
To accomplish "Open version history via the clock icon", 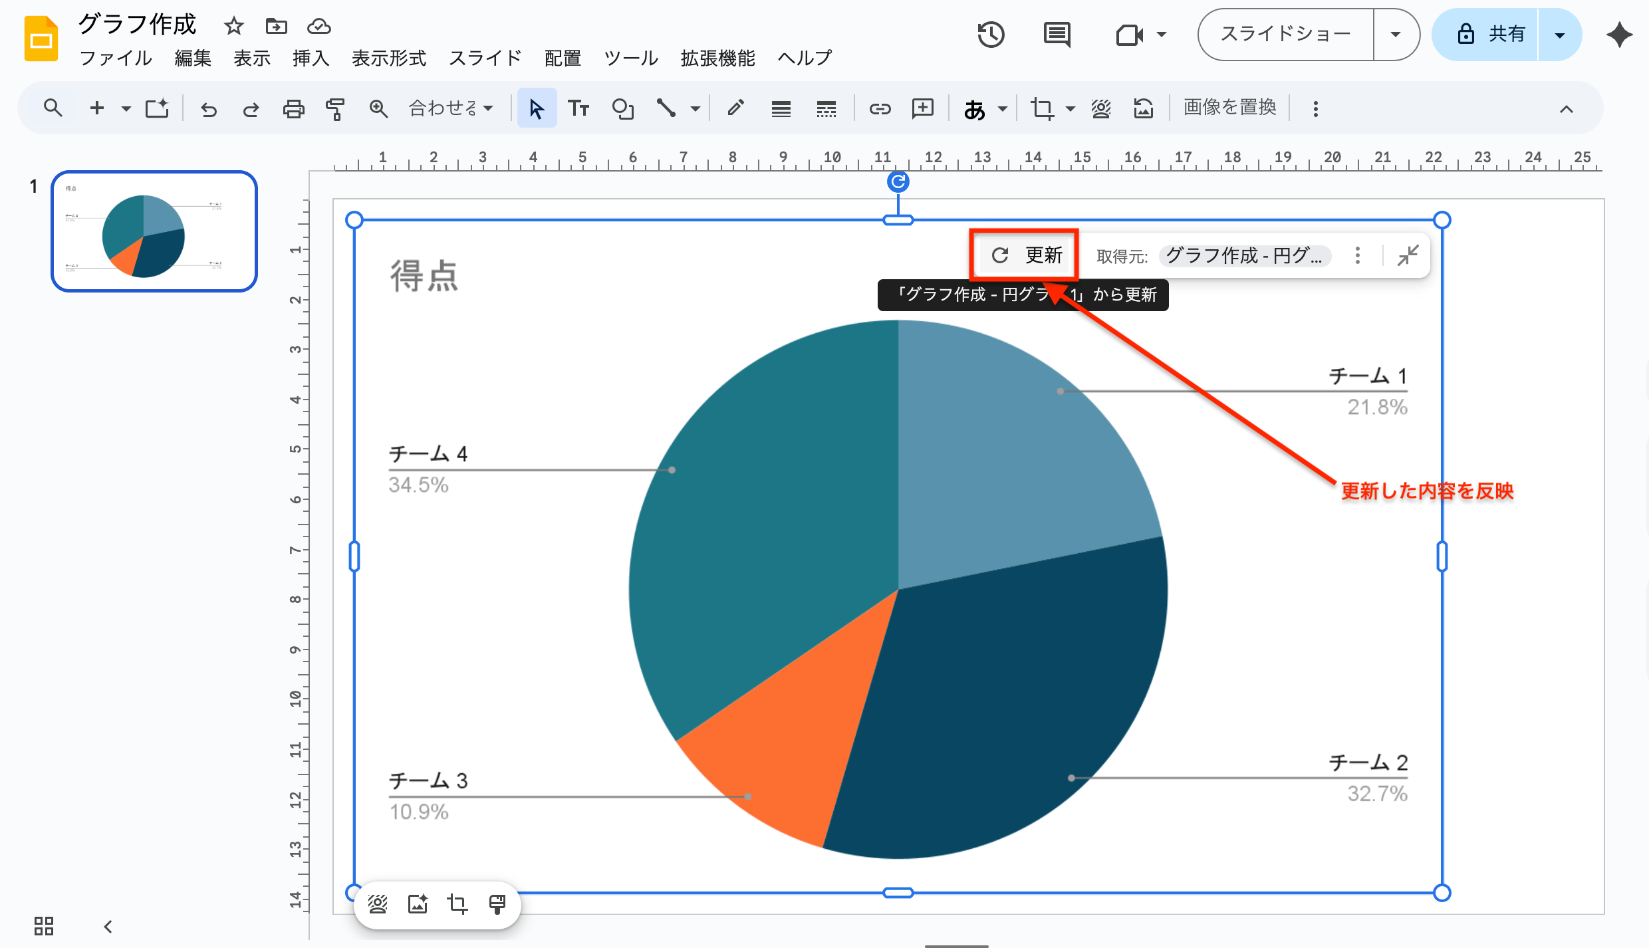I will point(991,34).
